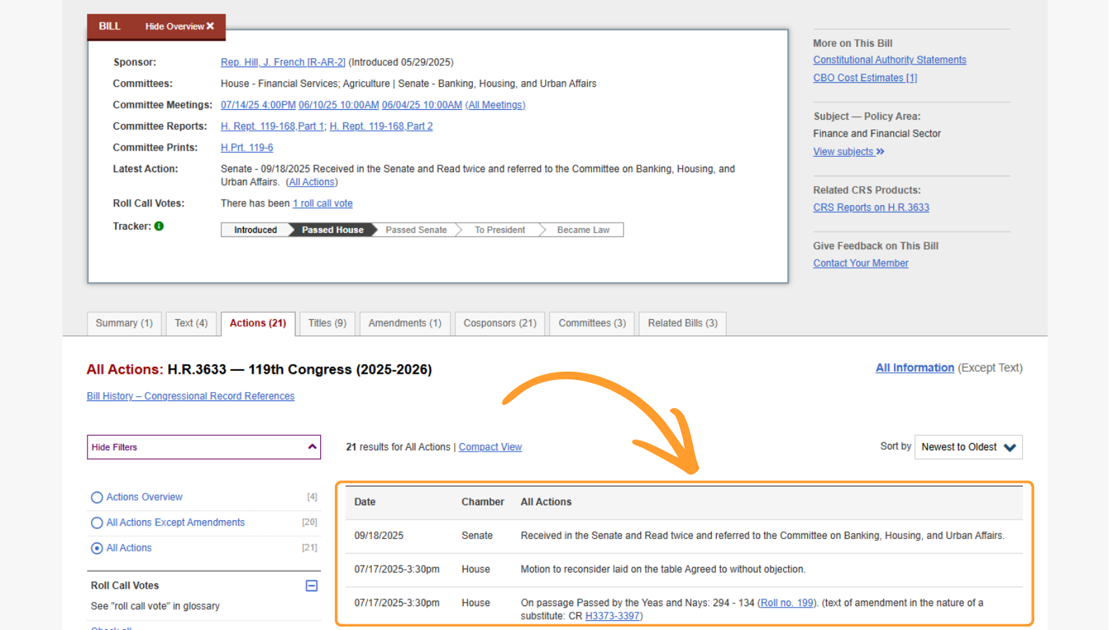Click All Actions link in Latest Action
The image size is (1109, 630).
pos(312,182)
